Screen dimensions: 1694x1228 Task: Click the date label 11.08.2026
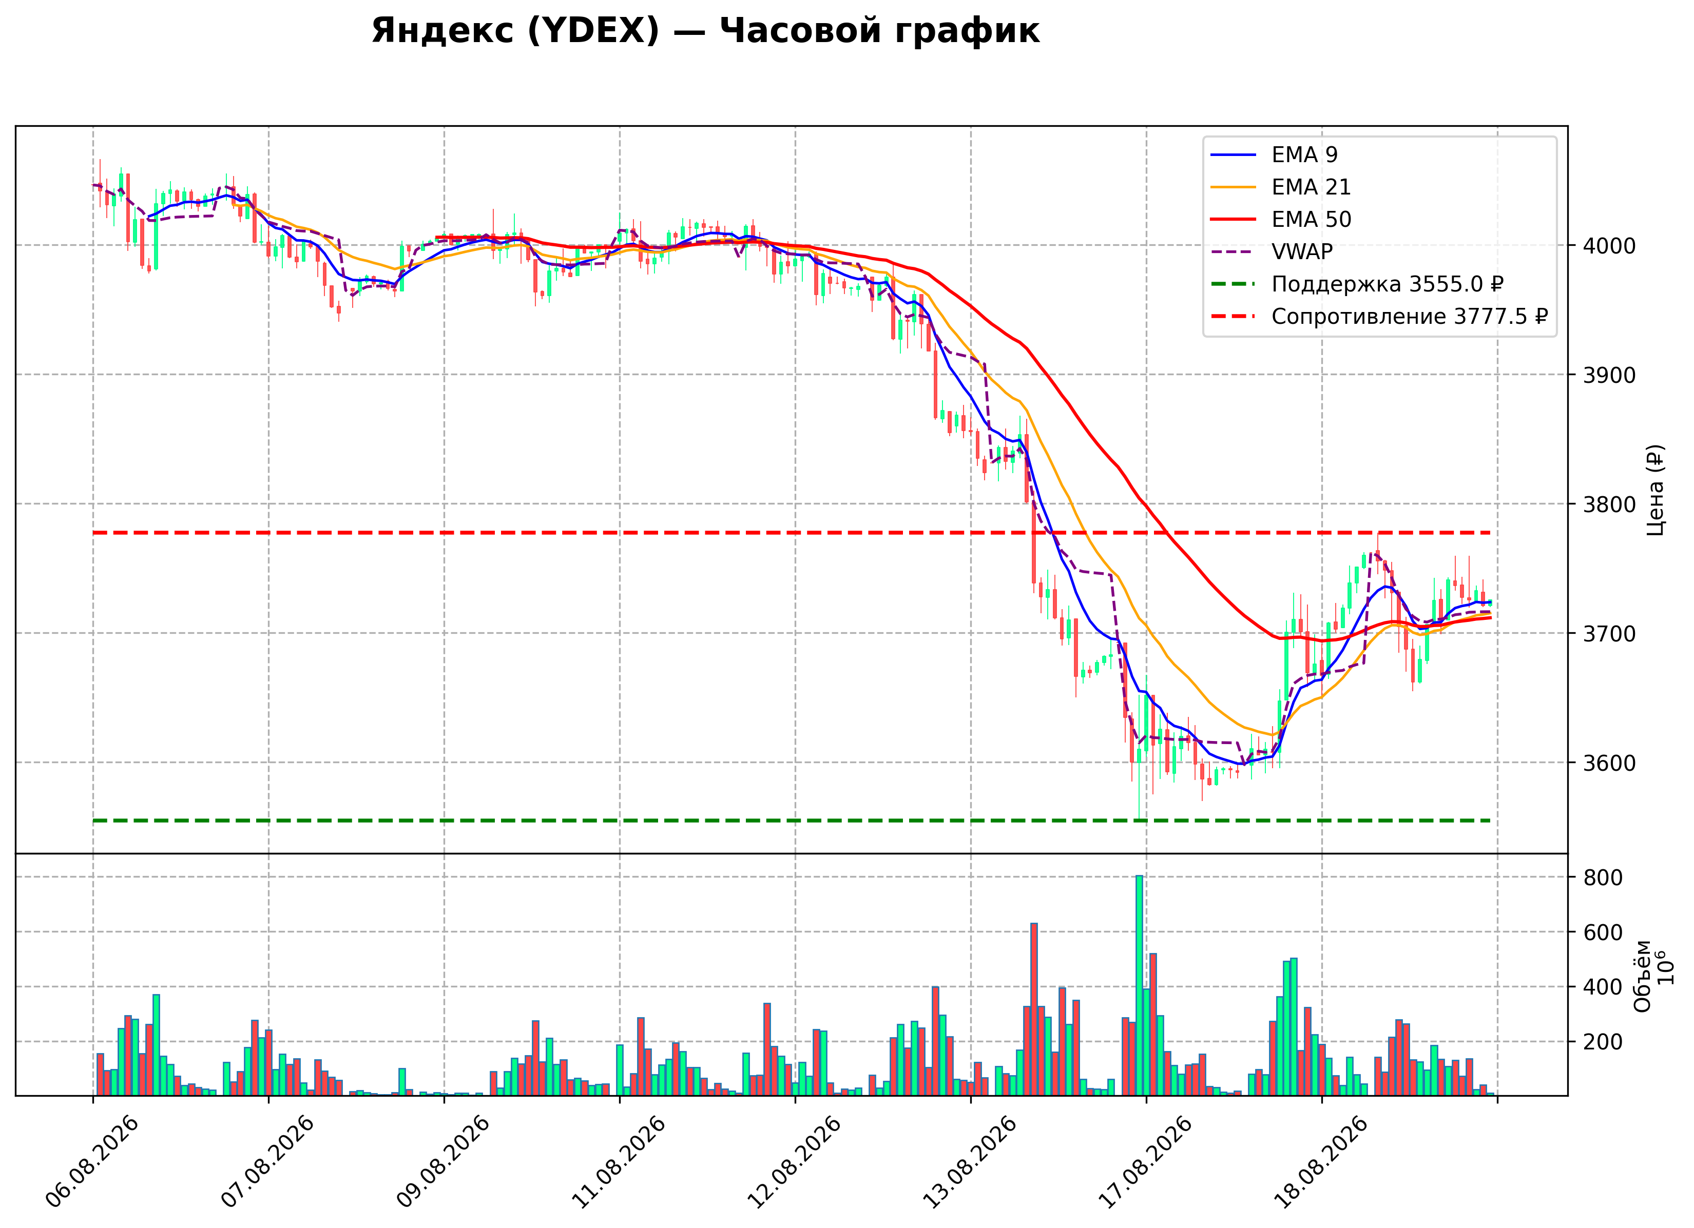pyautogui.click(x=619, y=1162)
